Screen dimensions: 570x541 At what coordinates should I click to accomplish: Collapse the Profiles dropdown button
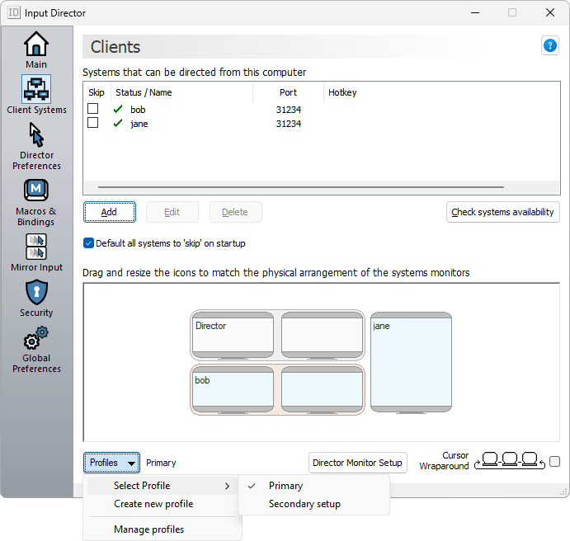point(111,463)
